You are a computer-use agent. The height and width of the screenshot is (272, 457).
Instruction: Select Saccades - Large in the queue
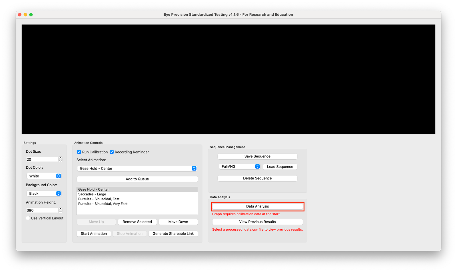[x=92, y=194]
